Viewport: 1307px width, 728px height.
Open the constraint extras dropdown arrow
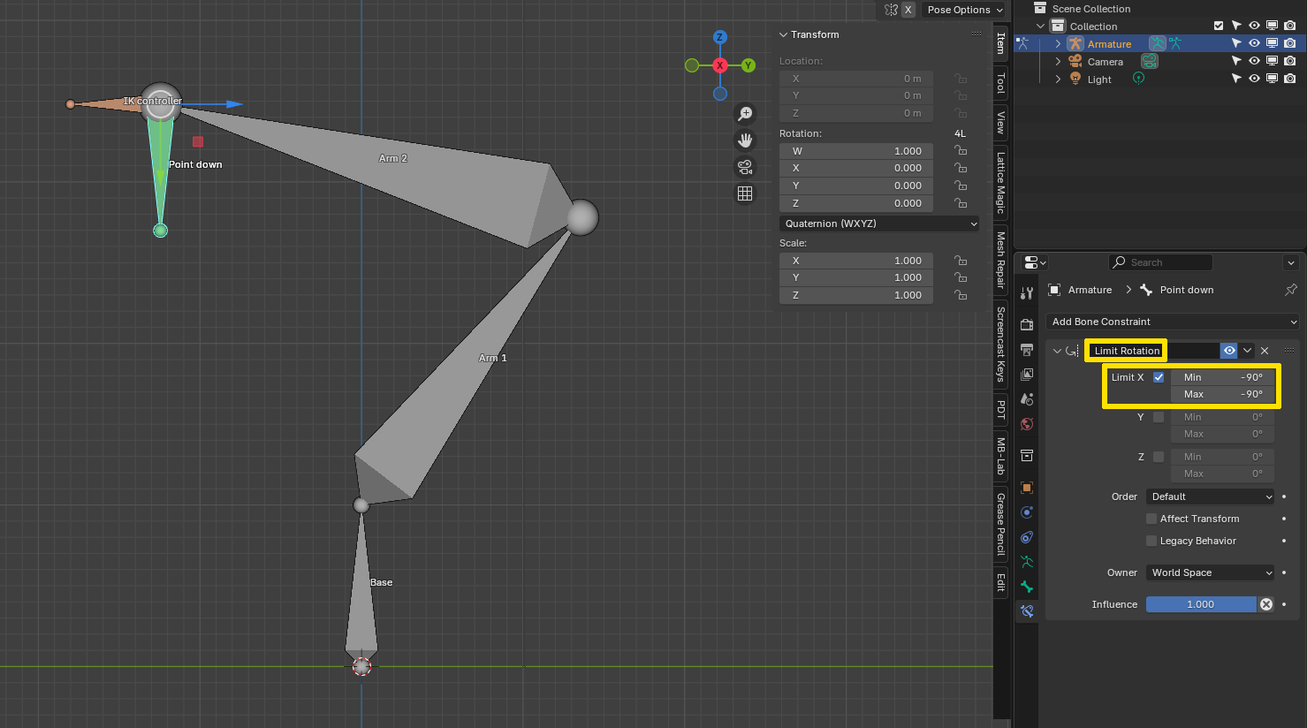click(x=1247, y=351)
